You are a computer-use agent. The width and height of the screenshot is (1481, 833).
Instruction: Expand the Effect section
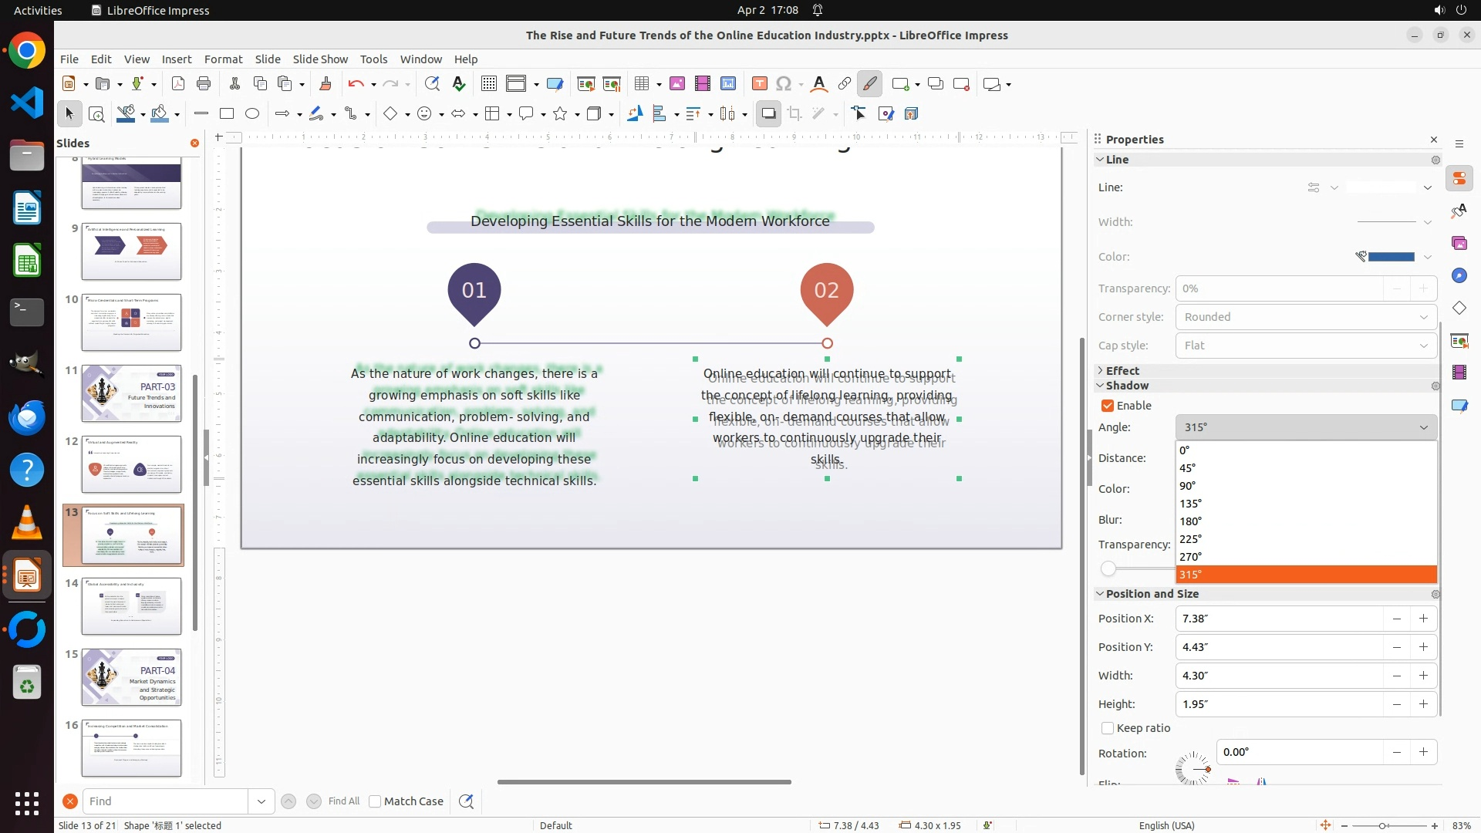pyautogui.click(x=1122, y=371)
